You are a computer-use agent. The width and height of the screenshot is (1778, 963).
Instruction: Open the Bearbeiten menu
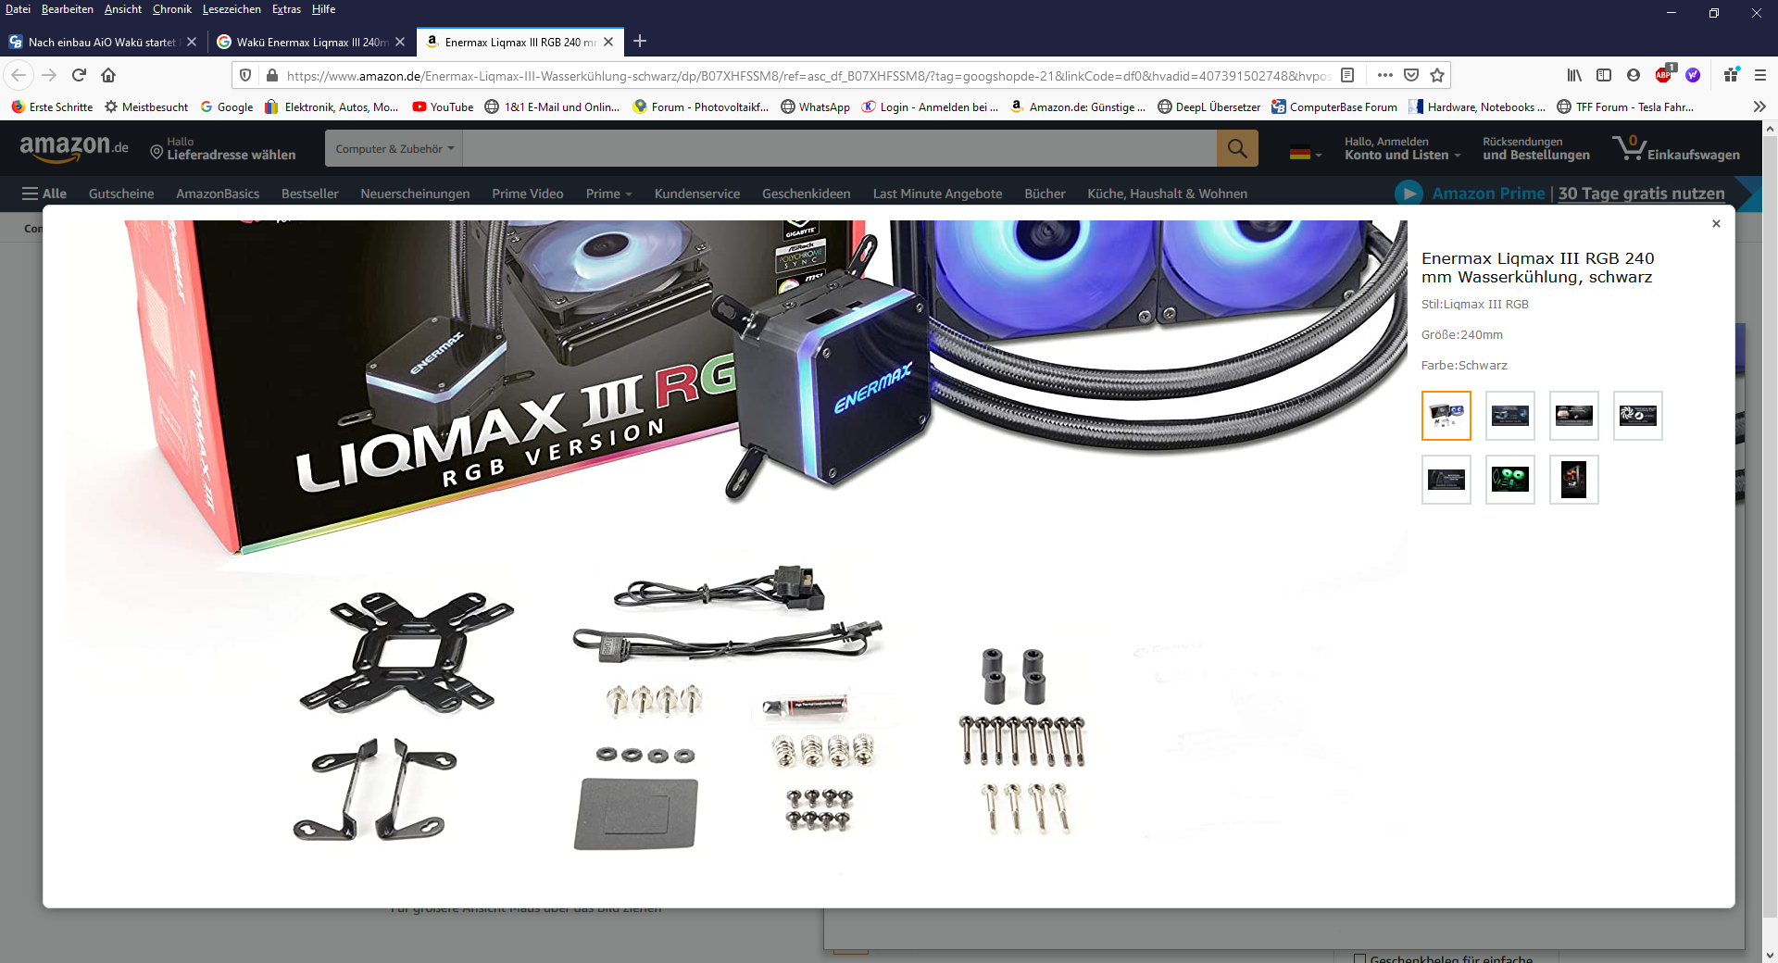click(x=67, y=9)
